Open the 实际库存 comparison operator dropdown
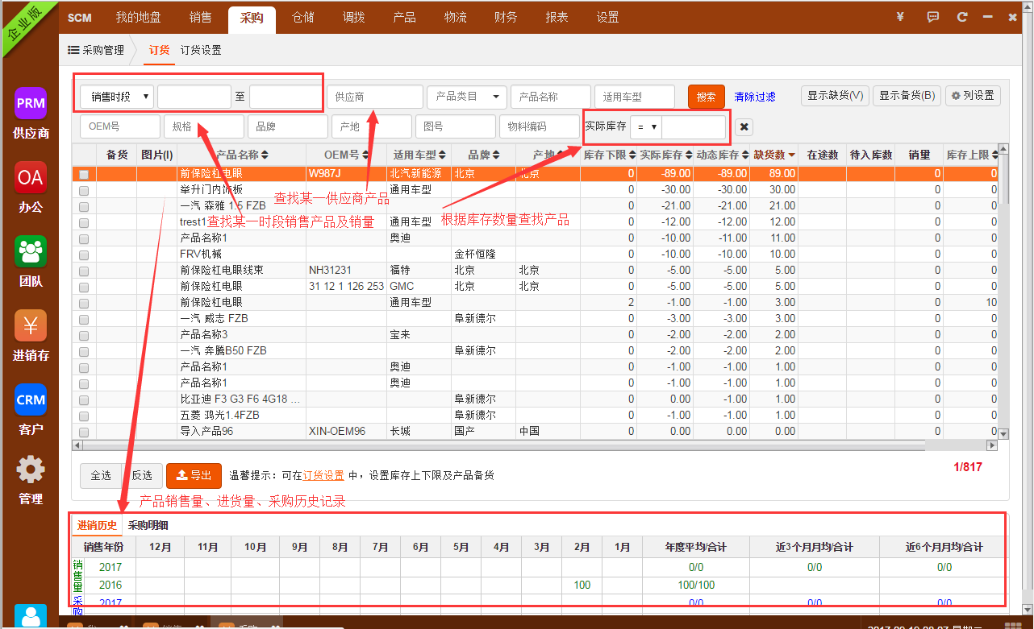 pos(645,127)
